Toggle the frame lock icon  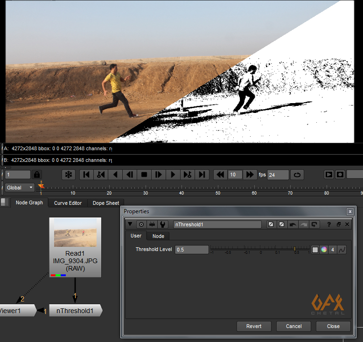36,174
